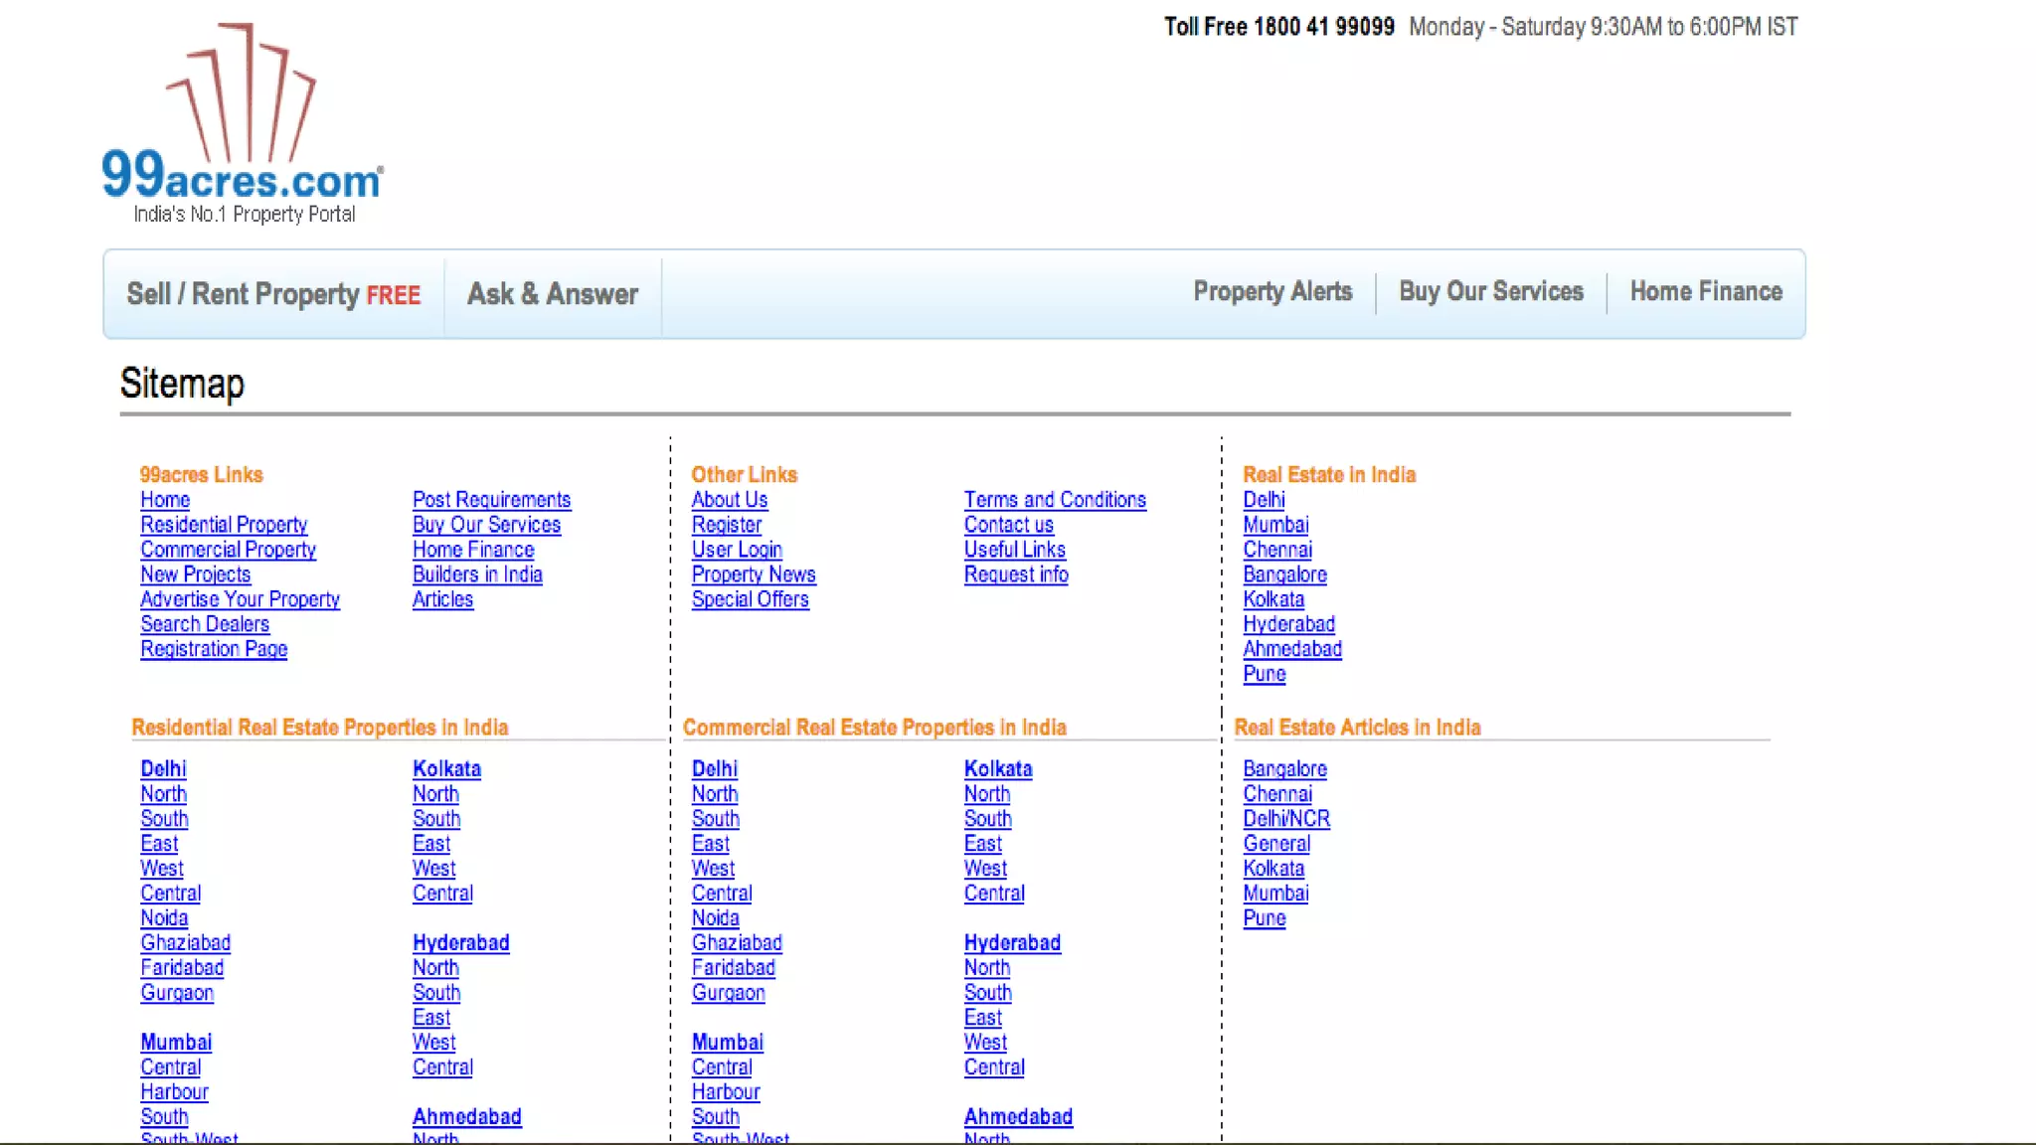This screenshot has height=1145, width=2036.
Task: Click the Residential Property link
Action: coord(224,525)
